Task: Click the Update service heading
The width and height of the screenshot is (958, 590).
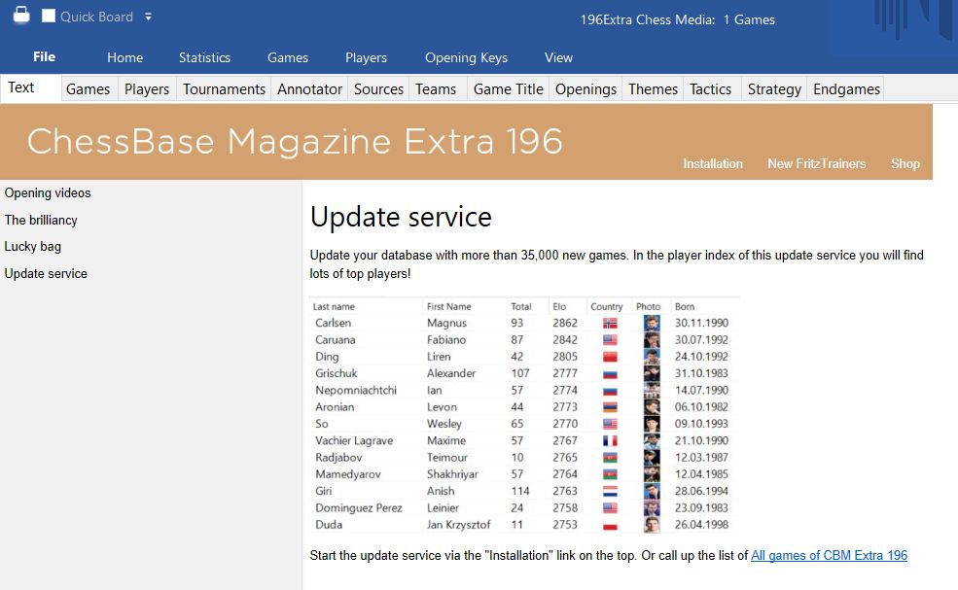Action: (x=401, y=217)
